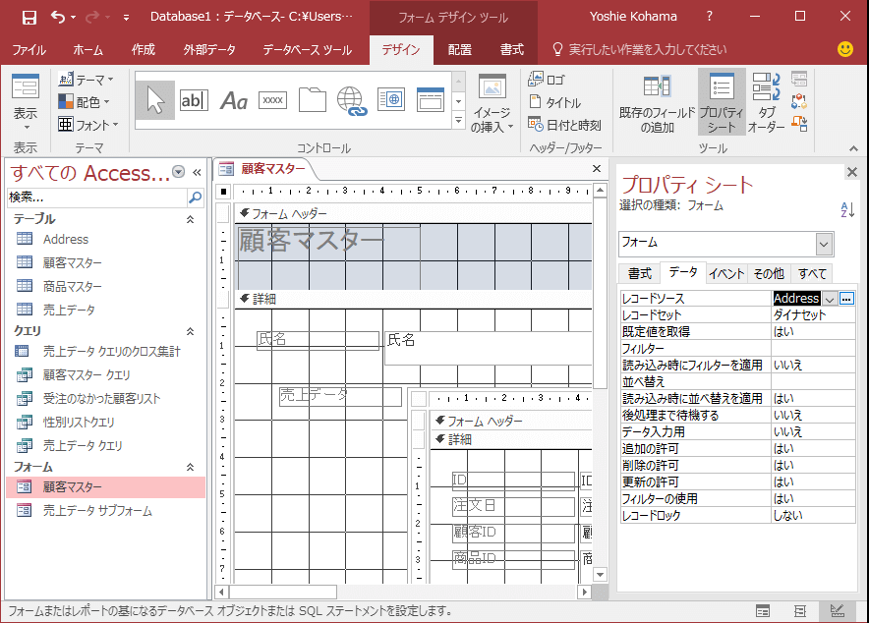Expand the object selection combo box (フォーム)
The width and height of the screenshot is (869, 623).
[x=824, y=244]
